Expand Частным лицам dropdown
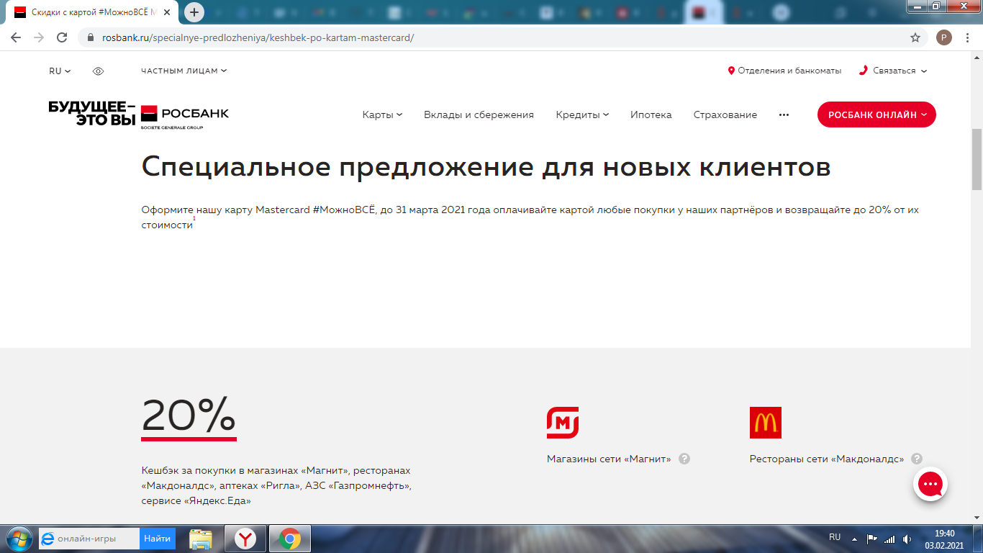The image size is (983, 553). (x=184, y=71)
